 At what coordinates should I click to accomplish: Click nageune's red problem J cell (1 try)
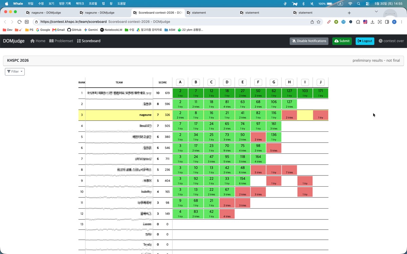pyautogui.click(x=321, y=115)
